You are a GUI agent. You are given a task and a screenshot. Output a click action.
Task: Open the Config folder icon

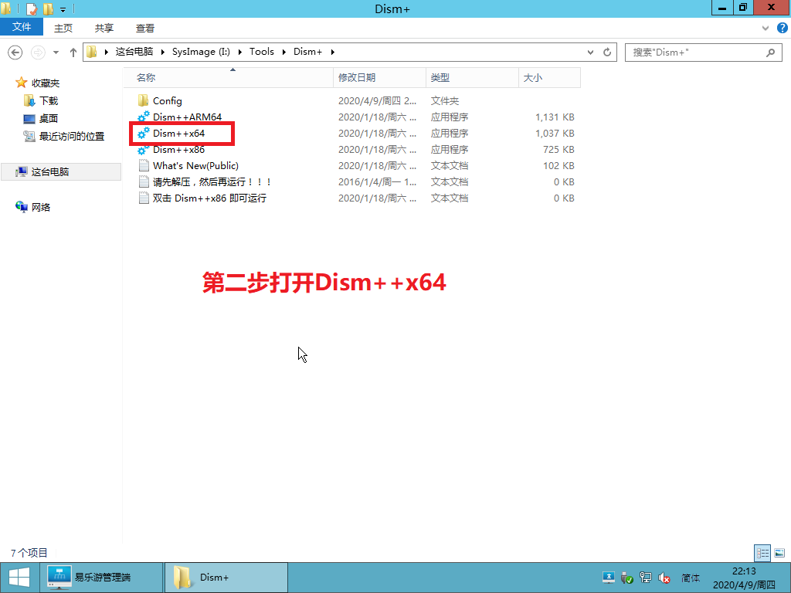tap(143, 100)
